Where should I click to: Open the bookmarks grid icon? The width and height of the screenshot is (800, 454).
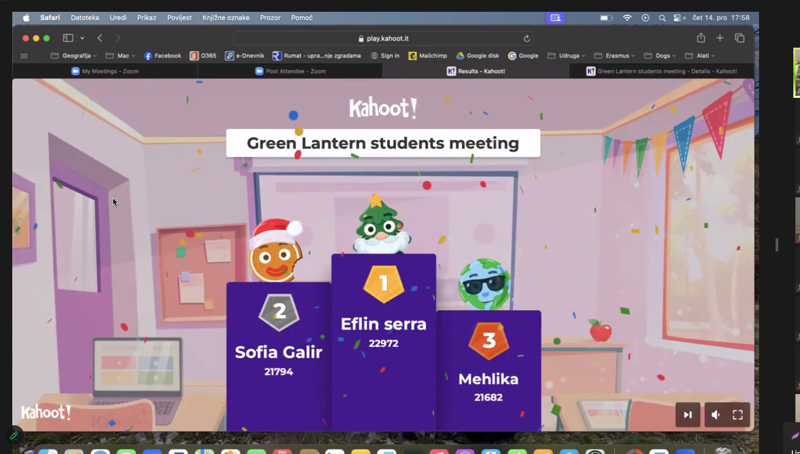tap(24, 56)
